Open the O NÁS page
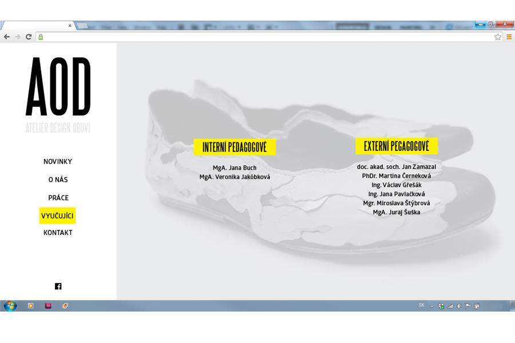Viewport: 515px width, 343px height. click(58, 180)
